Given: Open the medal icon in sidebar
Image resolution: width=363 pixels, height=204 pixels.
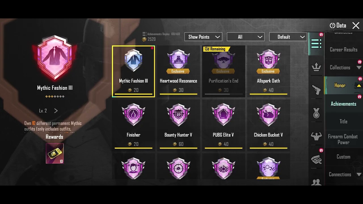Looking at the screenshot, I should 316,113.
